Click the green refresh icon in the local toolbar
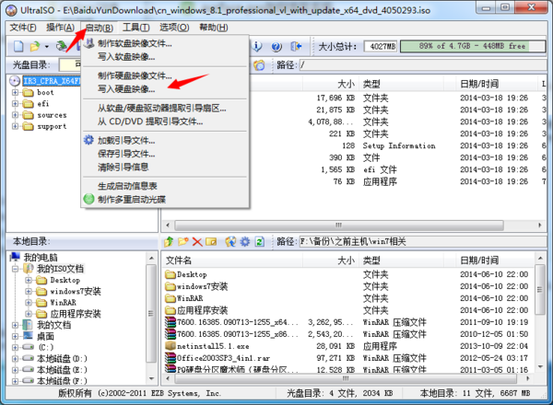553x405 pixels. coord(260,241)
